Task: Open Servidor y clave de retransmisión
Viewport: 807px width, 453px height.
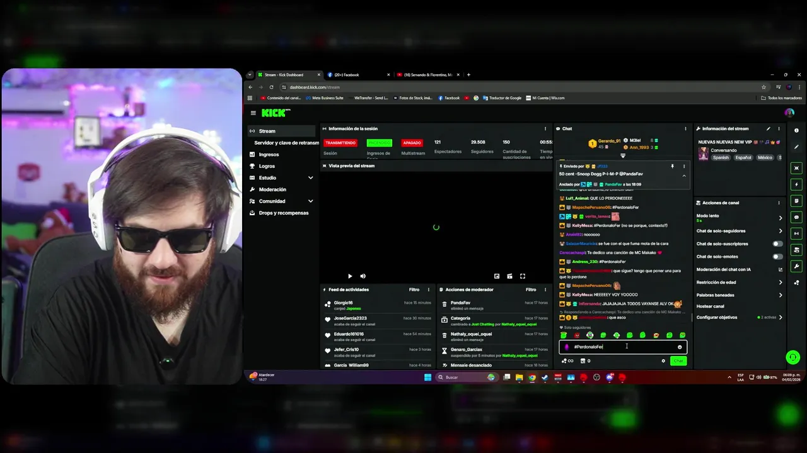Action: click(x=286, y=143)
